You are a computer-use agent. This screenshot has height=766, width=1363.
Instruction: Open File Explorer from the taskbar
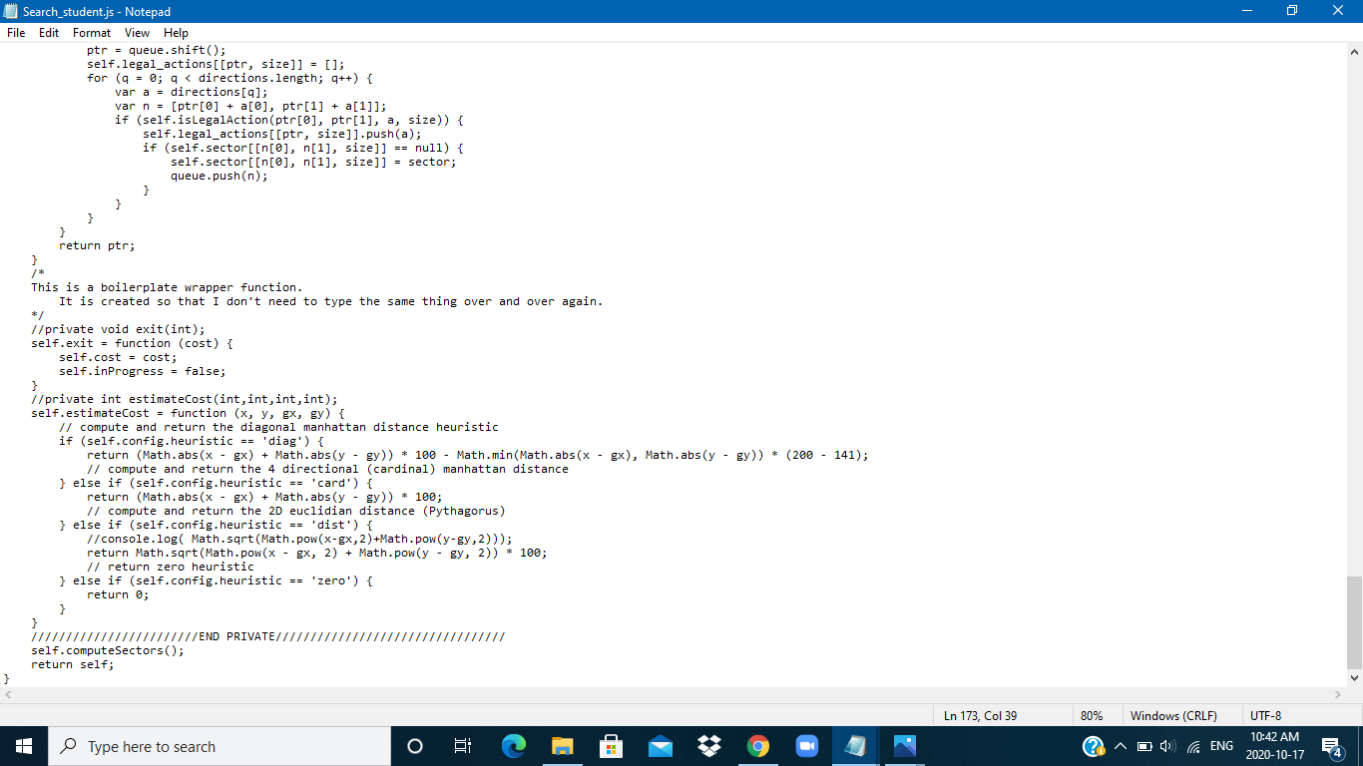click(x=563, y=746)
